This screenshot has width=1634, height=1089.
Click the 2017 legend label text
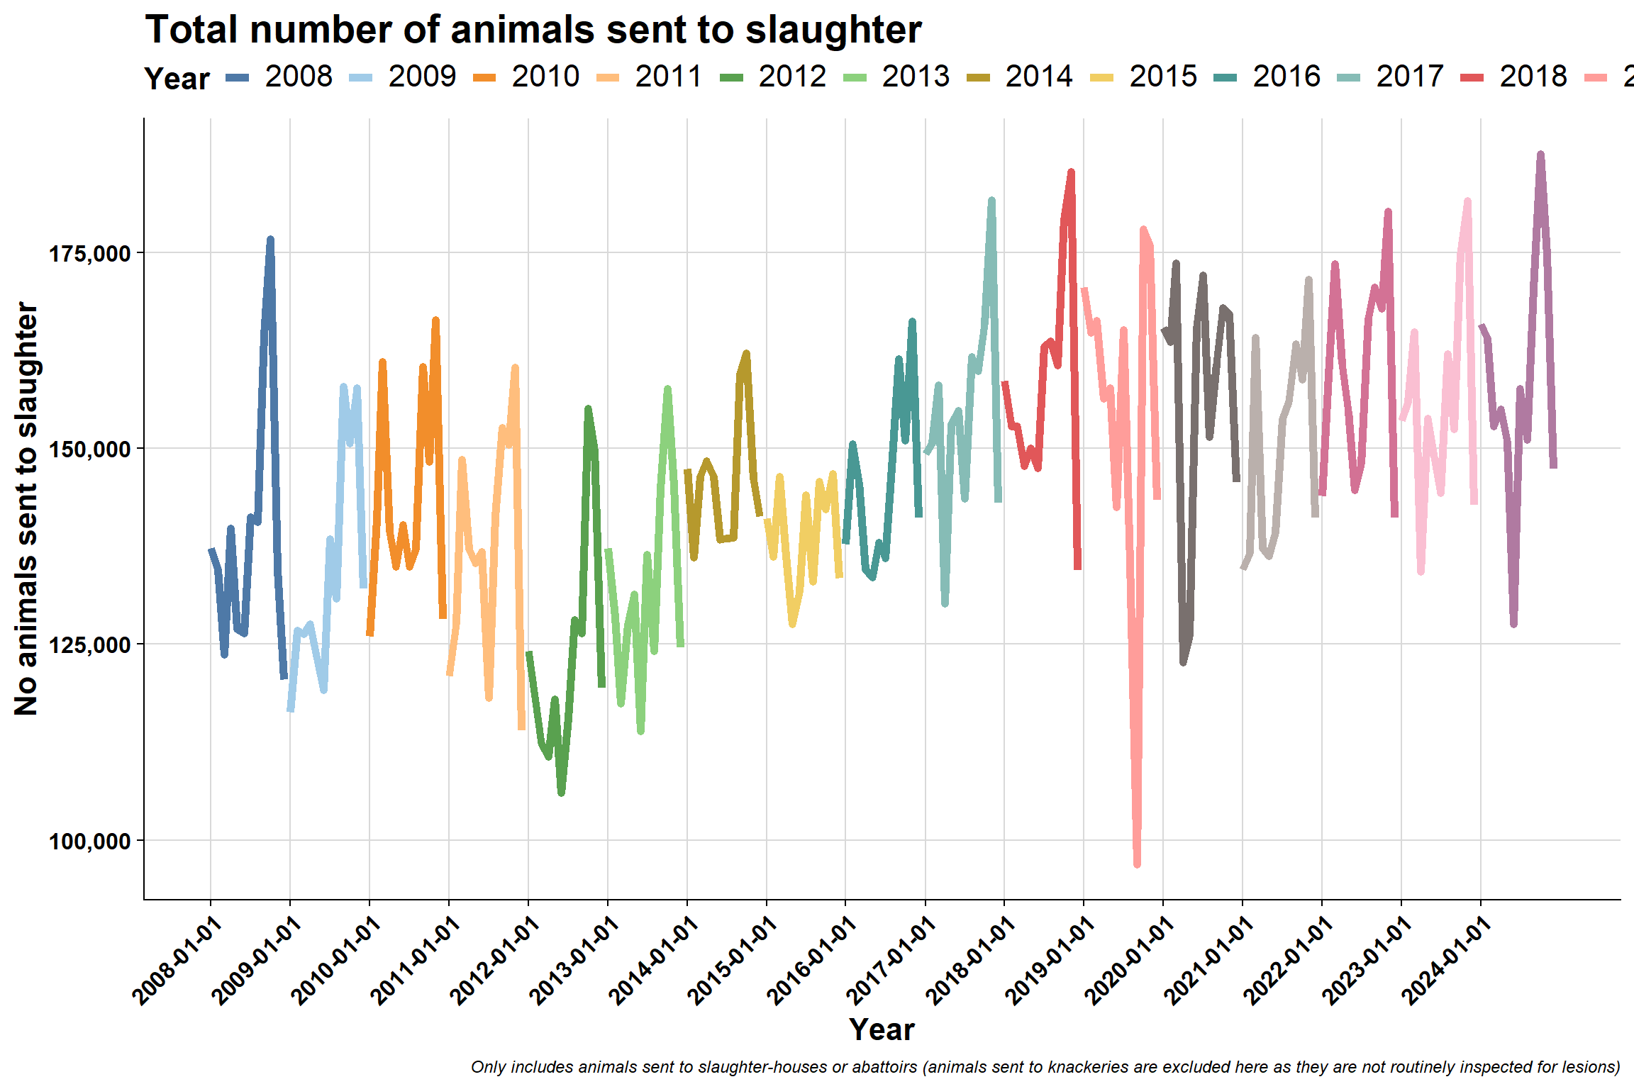pos(1410,77)
